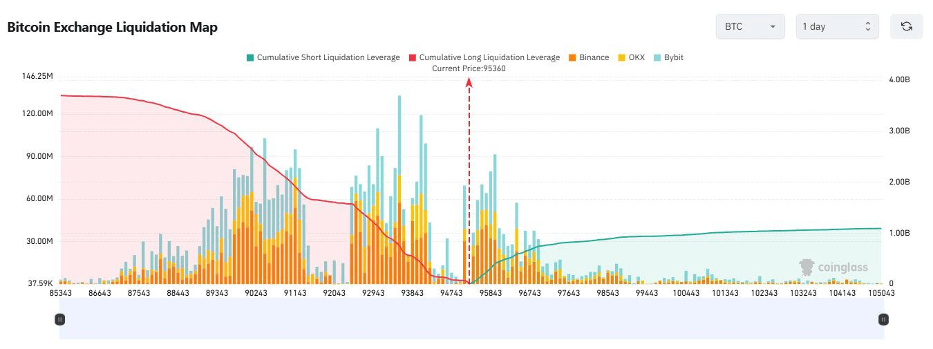Click the 105043 x-axis price label
The width and height of the screenshot is (933, 349).
tap(881, 293)
